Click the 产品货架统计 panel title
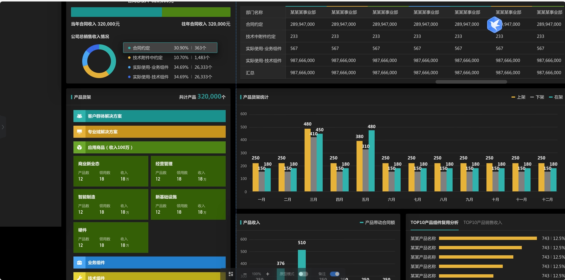The height and width of the screenshot is (280, 565). coord(256,97)
